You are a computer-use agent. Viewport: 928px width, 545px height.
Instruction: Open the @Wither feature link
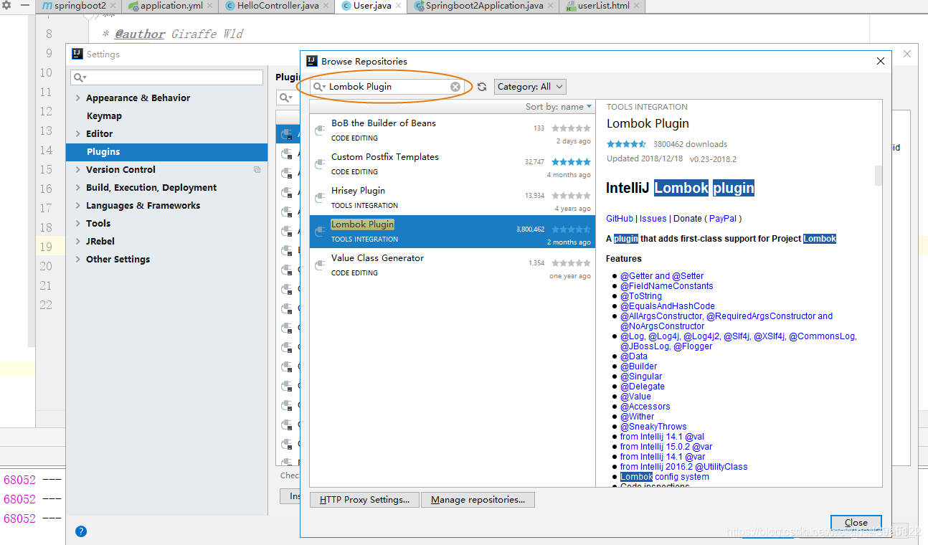pyautogui.click(x=638, y=417)
